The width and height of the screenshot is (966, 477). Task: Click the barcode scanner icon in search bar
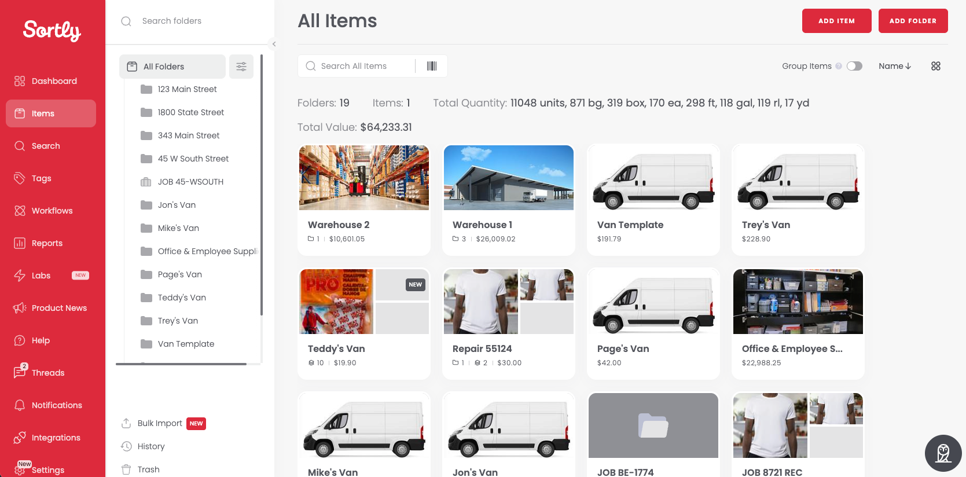pos(432,66)
